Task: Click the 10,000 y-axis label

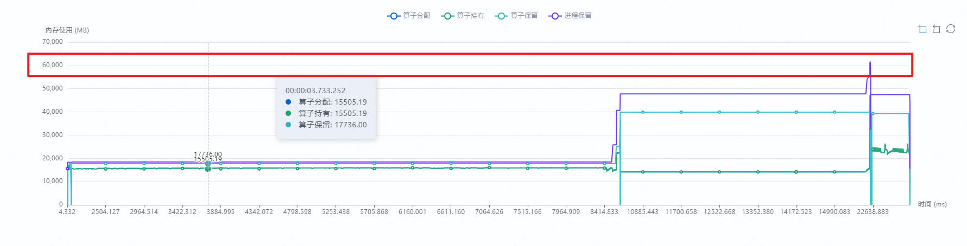Action: 53,181
